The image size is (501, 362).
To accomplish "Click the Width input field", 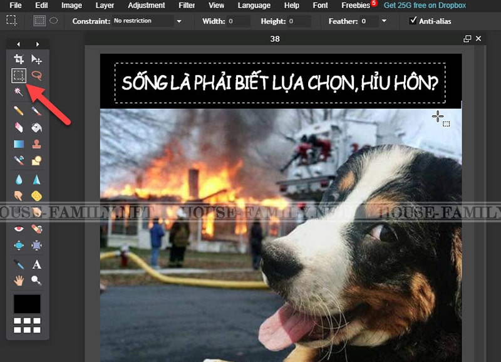I will click(239, 21).
